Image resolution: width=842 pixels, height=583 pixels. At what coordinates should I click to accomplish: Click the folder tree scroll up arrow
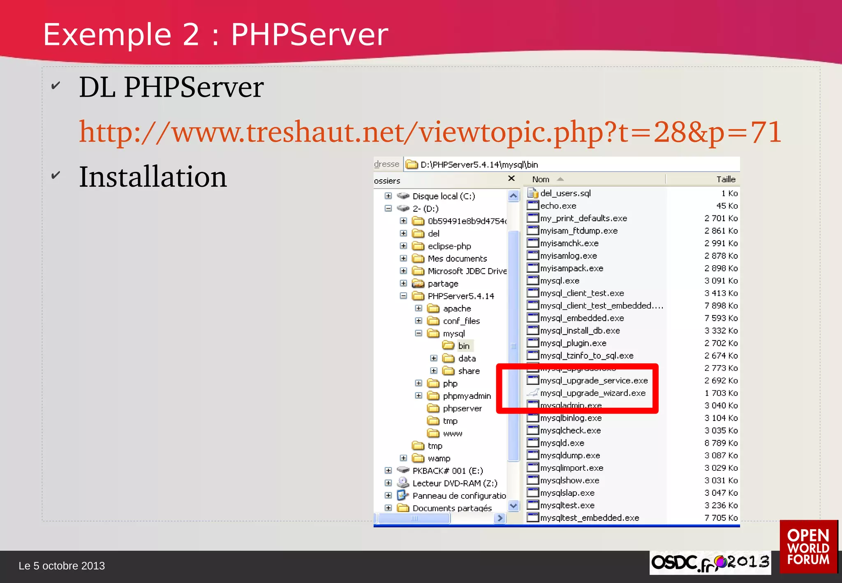514,196
